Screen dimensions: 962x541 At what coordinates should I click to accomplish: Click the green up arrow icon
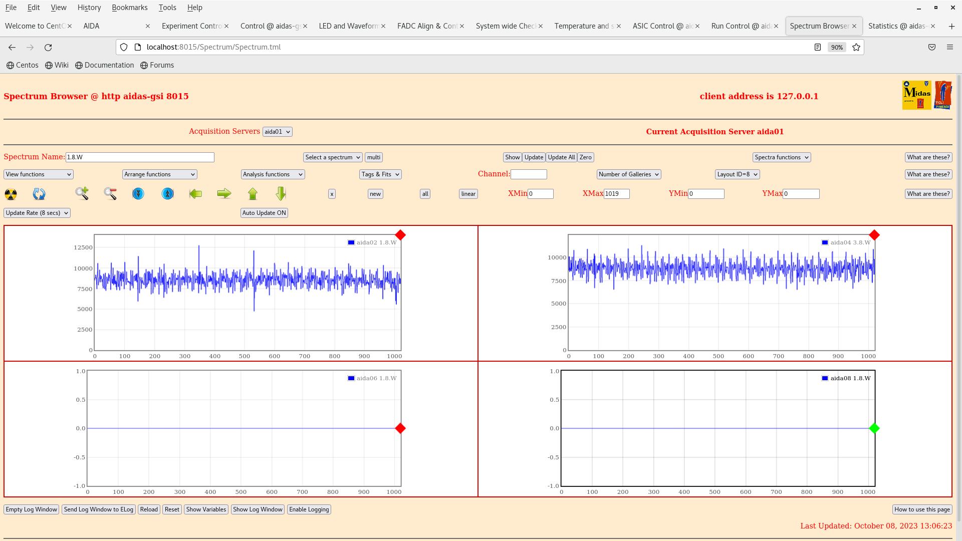[253, 193]
